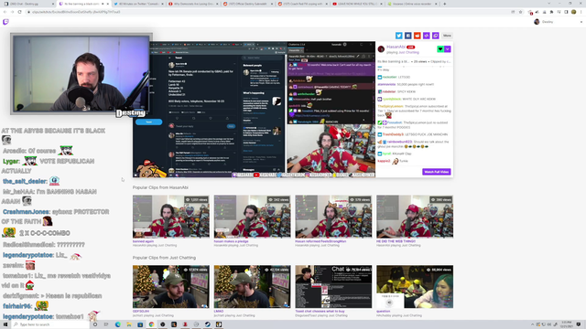Switch to the 'Why Democrats Are Losing' tab
Image resolution: width=586 pixels, height=329 pixels.
point(193,4)
